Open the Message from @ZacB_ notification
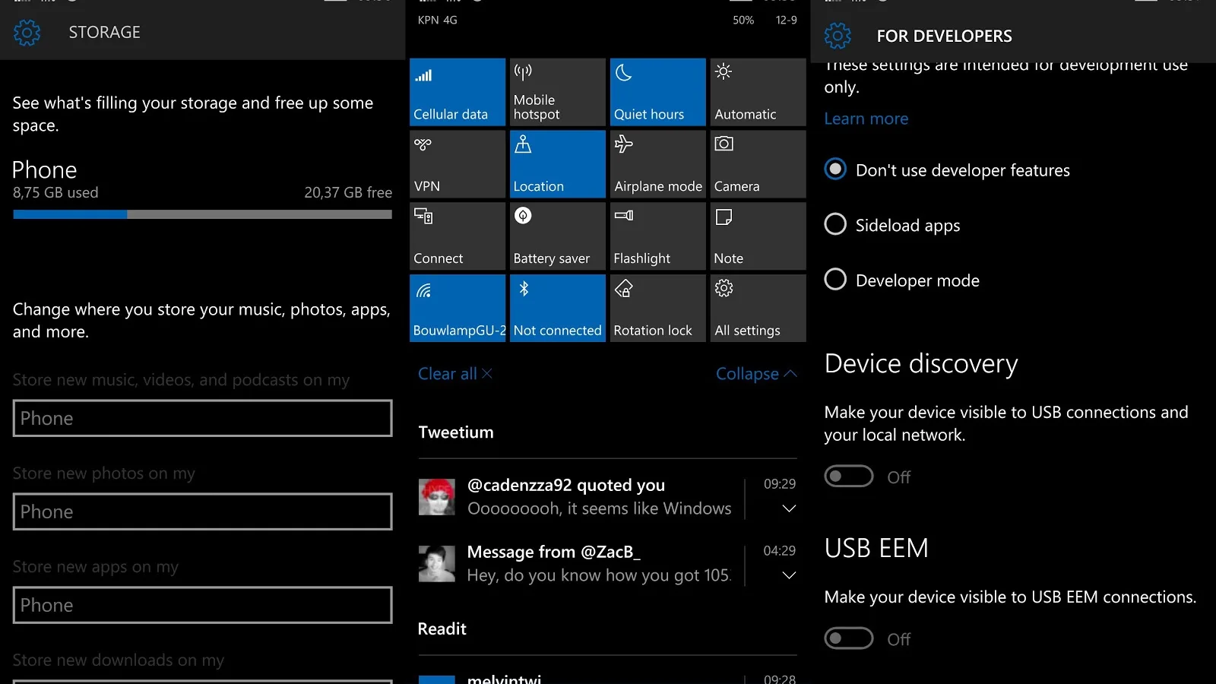Viewport: 1216px width, 684px height. point(607,564)
